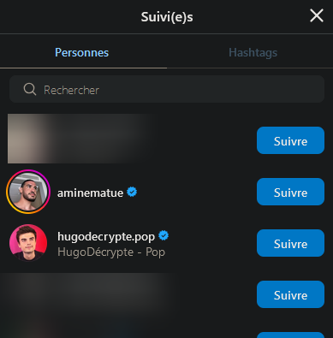Viewport: 333px width, 338px height.
Task: Click the magnifying glass search icon
Action: tap(30, 89)
